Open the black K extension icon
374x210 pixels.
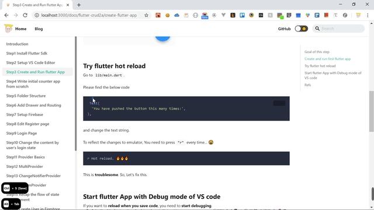coord(233,15)
